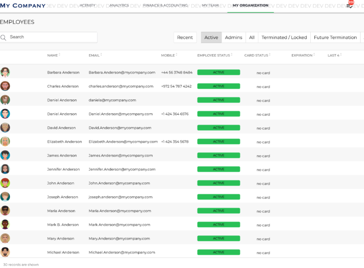The height and width of the screenshot is (268, 364).
Task: Open John Anderson's avatar icon
Action: (5, 183)
